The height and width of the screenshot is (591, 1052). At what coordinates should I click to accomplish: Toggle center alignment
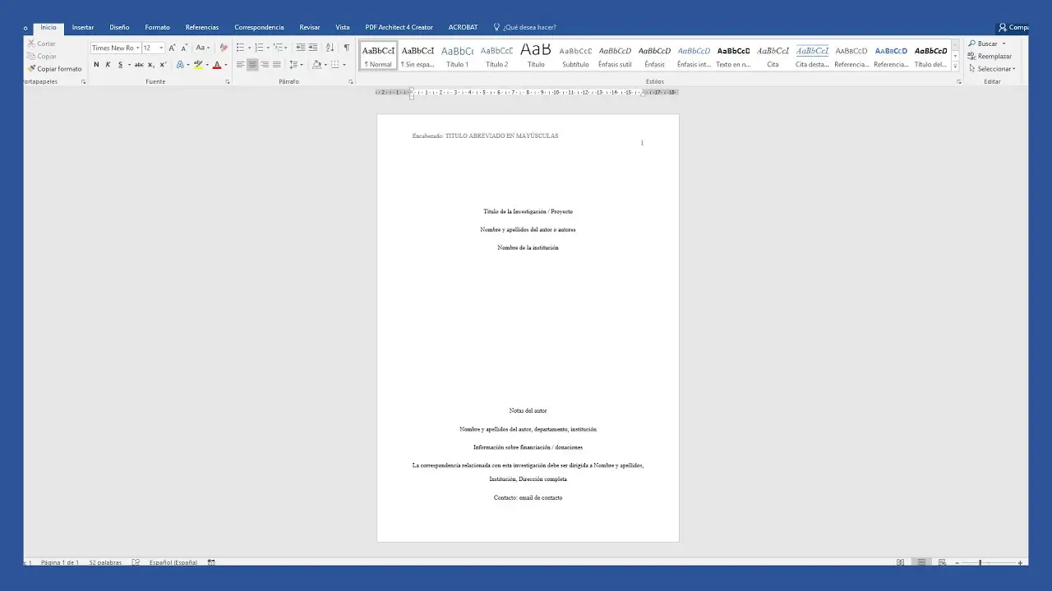point(252,65)
